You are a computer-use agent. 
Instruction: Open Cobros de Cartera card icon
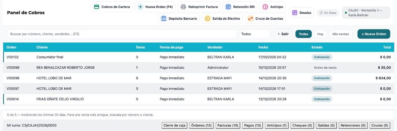(x=97, y=7)
